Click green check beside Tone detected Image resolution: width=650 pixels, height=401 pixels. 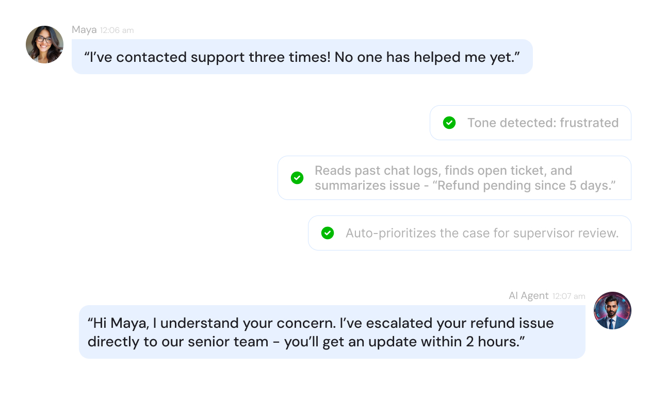pyautogui.click(x=449, y=123)
